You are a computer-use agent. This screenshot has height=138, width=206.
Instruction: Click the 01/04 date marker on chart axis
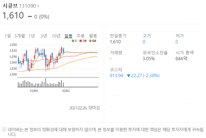(x=34, y=91)
